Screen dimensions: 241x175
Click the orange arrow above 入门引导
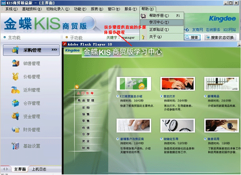click(x=77, y=87)
